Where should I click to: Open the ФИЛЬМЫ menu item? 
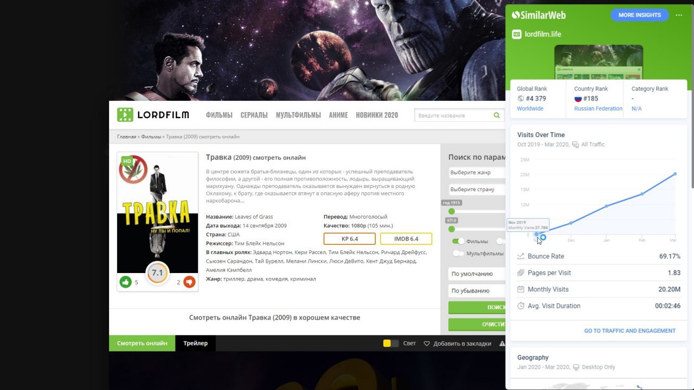coord(219,115)
